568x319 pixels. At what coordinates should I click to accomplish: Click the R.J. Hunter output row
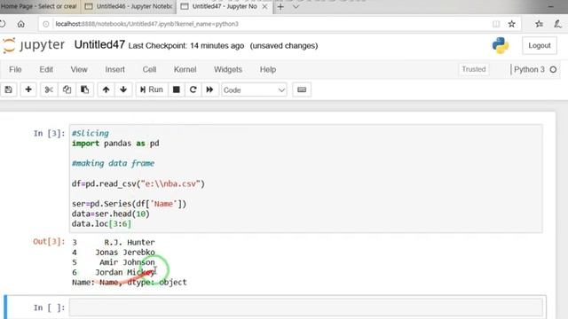[114, 242]
